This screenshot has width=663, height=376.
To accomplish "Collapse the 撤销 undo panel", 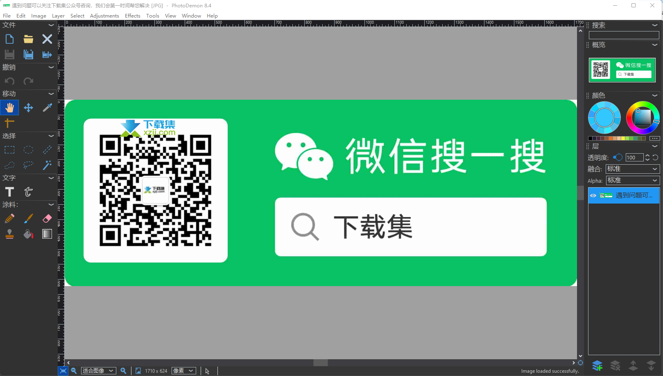I will [51, 67].
